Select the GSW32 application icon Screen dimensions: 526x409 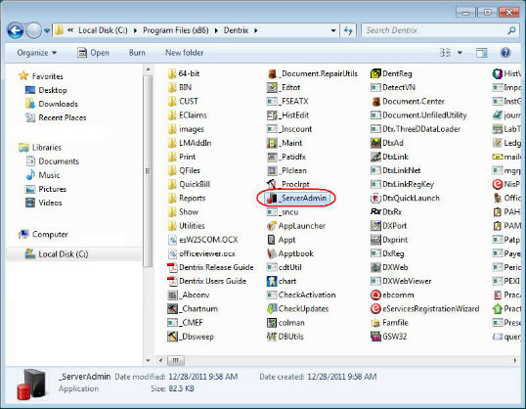point(375,337)
